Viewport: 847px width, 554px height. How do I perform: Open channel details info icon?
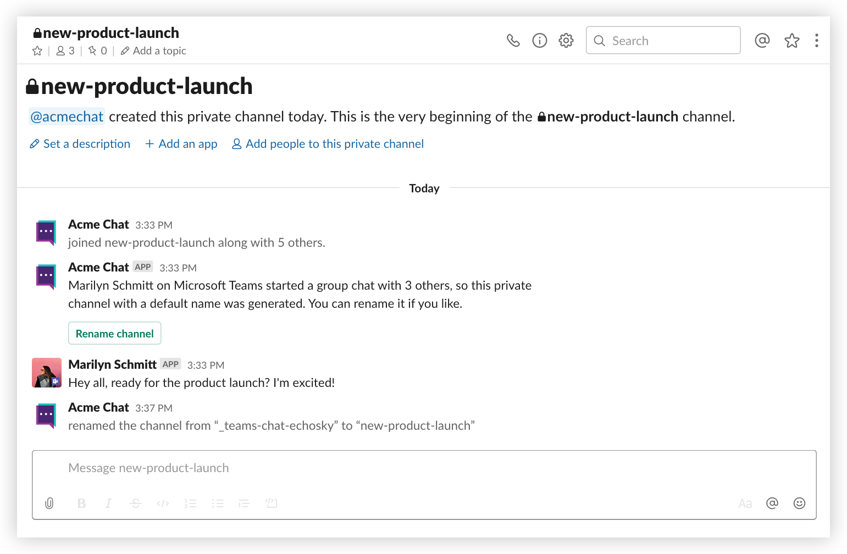(539, 41)
